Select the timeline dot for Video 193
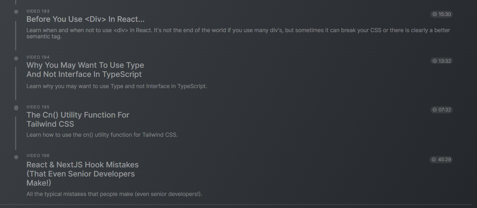The image size is (477, 208). (16, 12)
